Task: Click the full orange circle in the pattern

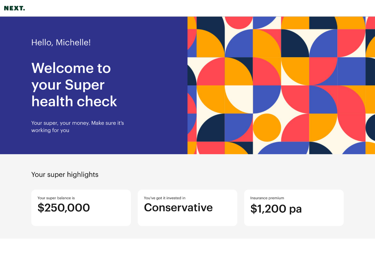Action: coord(267,128)
